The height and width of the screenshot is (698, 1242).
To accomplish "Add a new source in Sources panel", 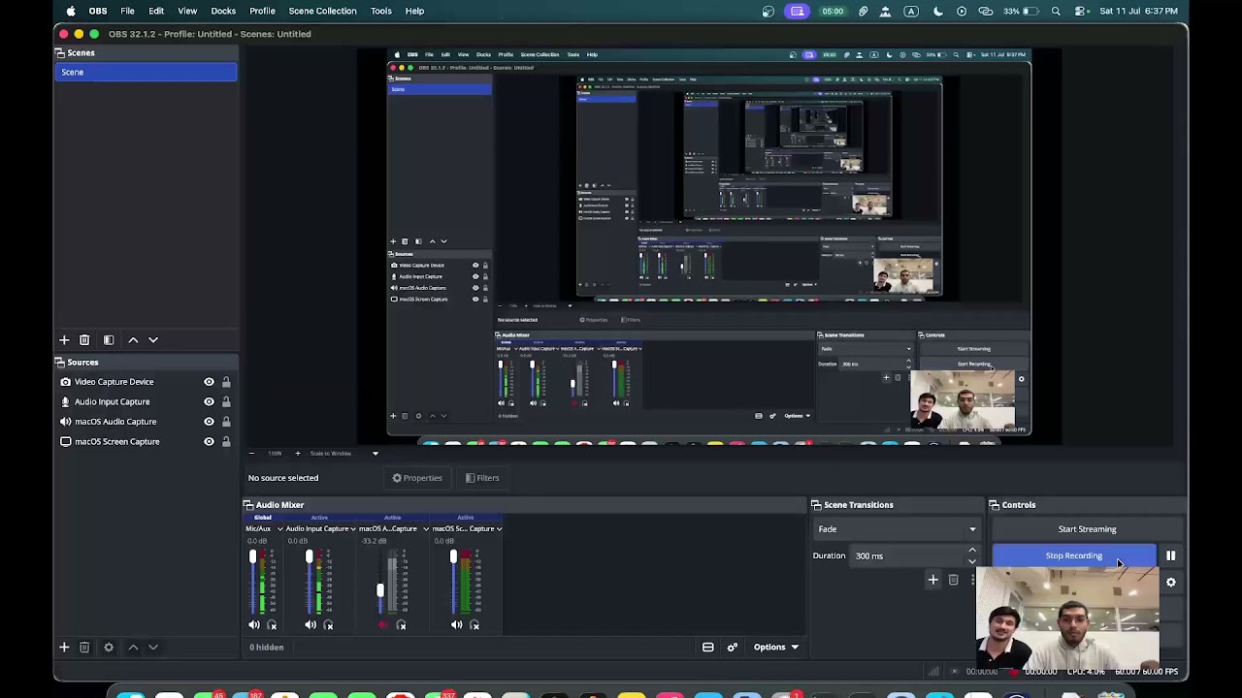I will tap(64, 647).
